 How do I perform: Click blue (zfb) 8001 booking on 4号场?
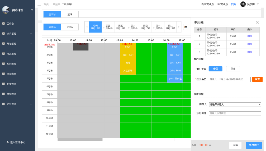click(175, 71)
